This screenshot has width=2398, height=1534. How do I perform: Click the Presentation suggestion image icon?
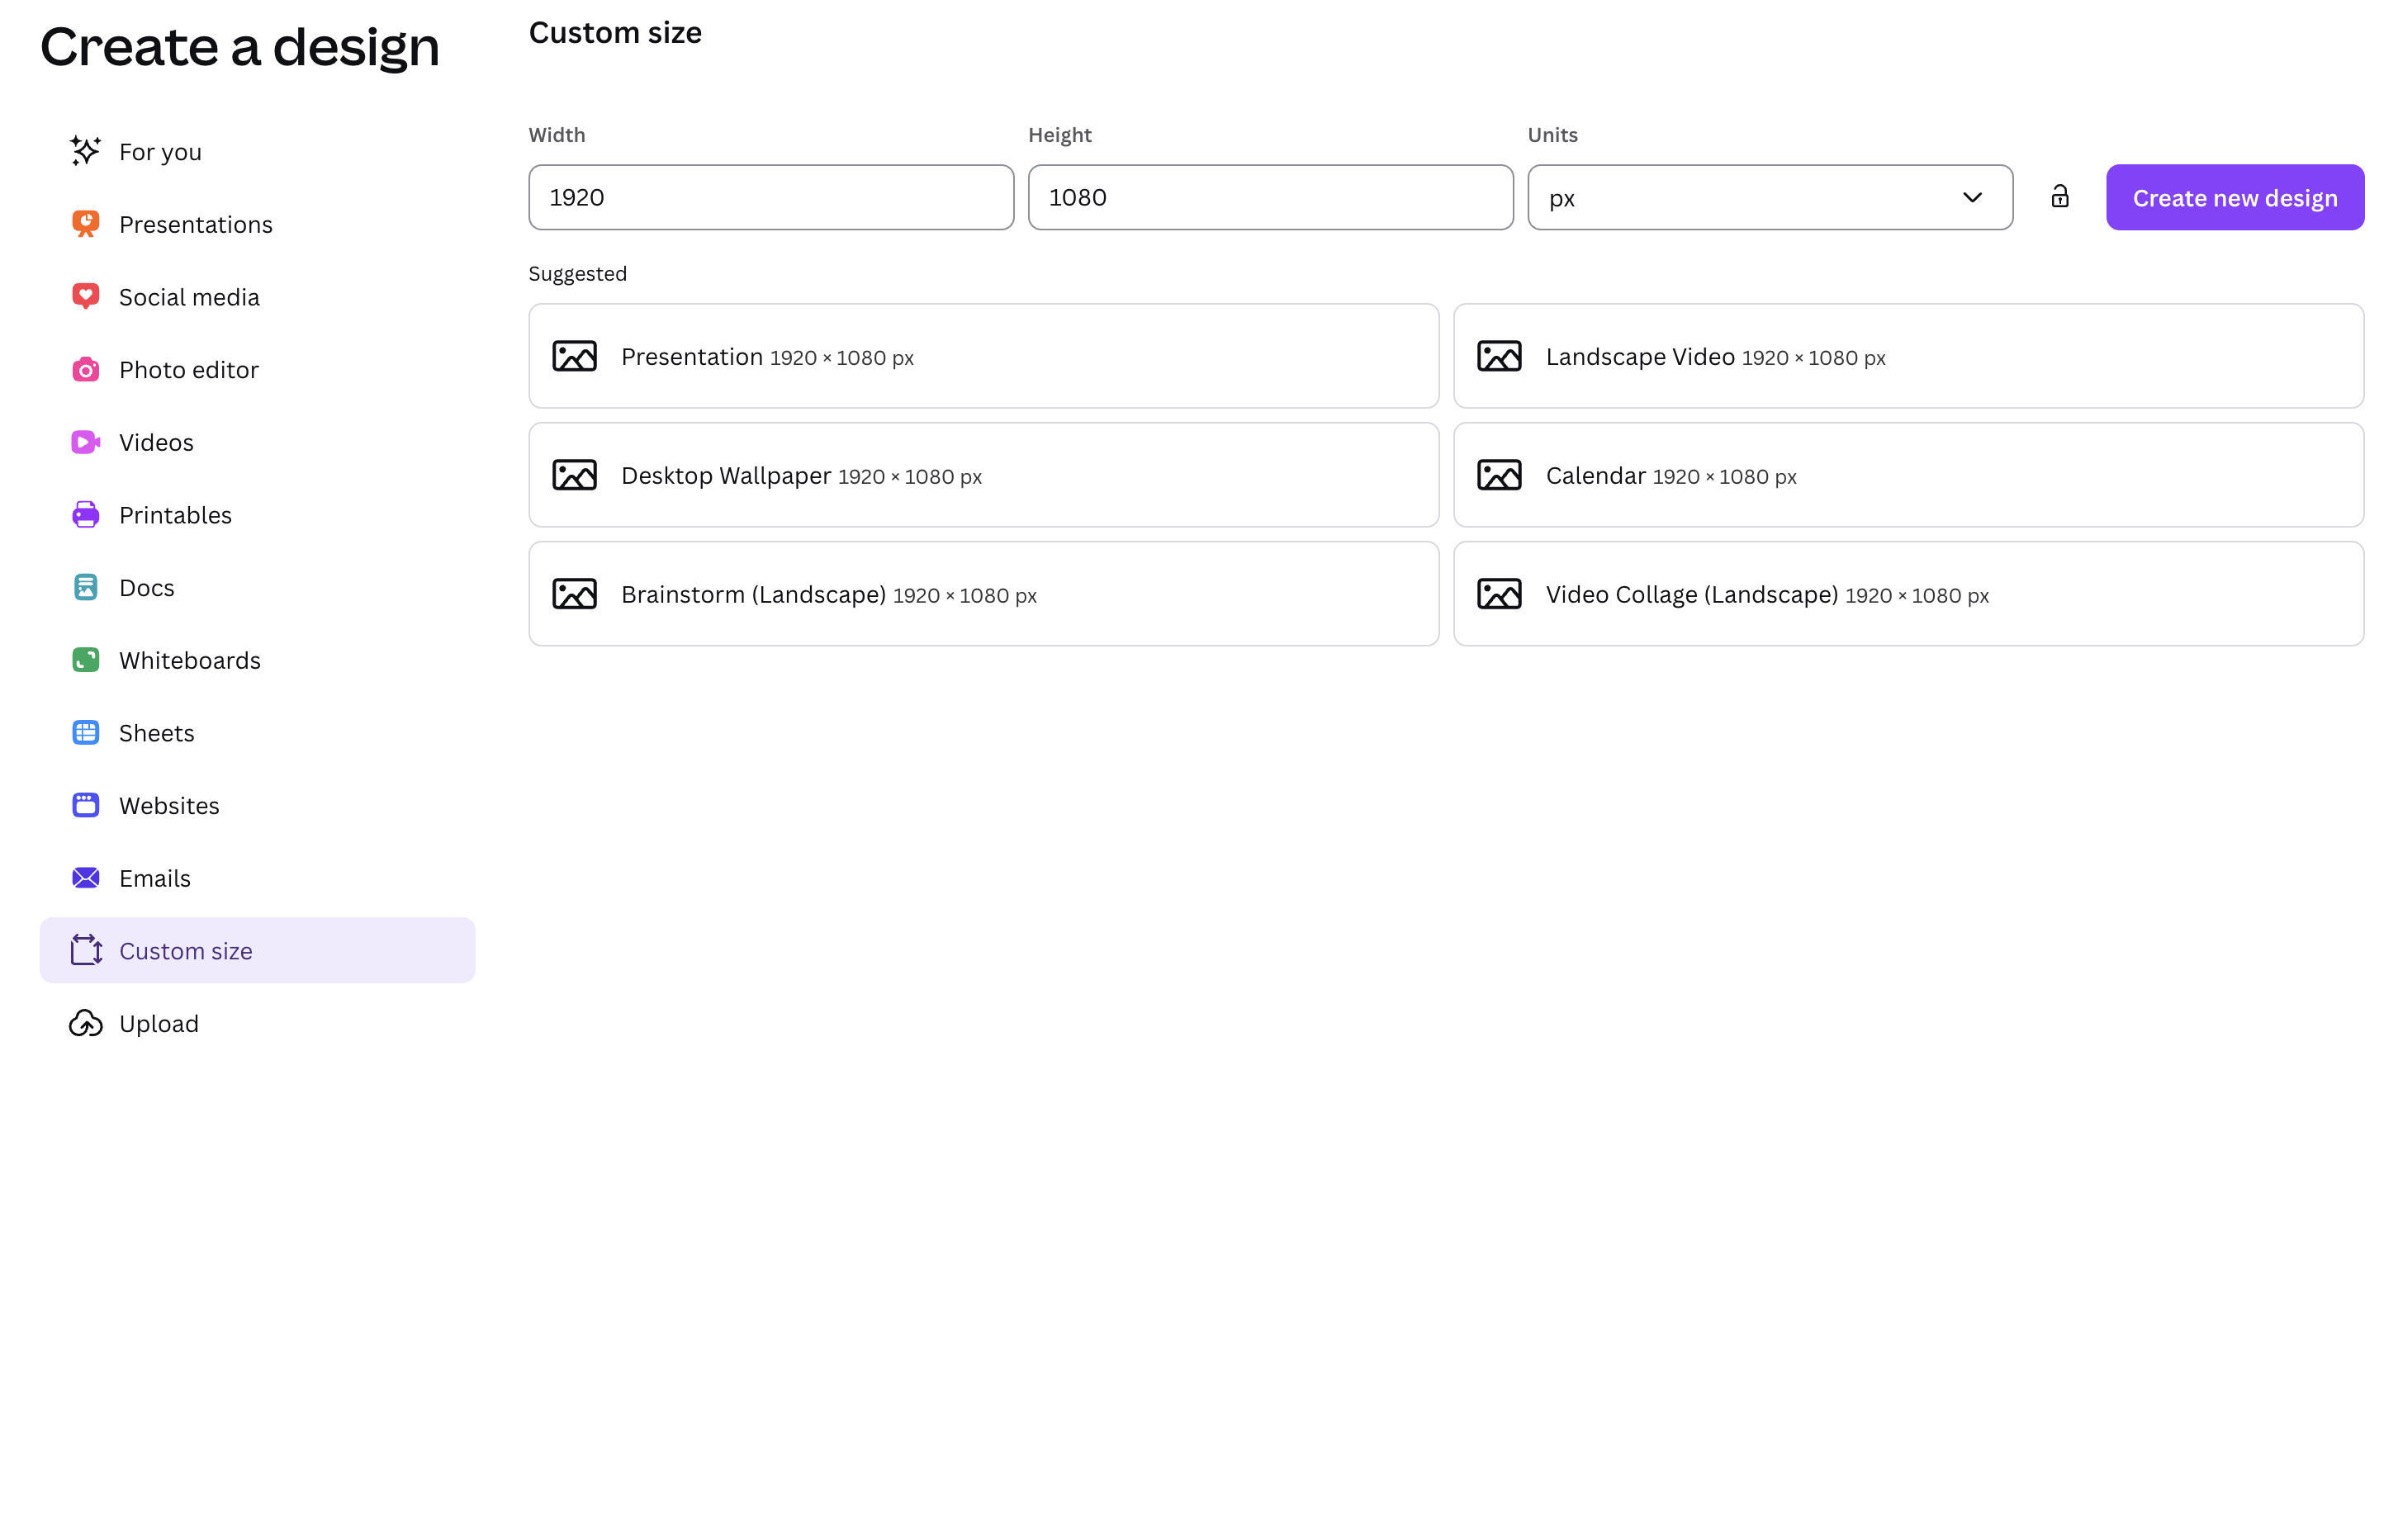pos(575,357)
